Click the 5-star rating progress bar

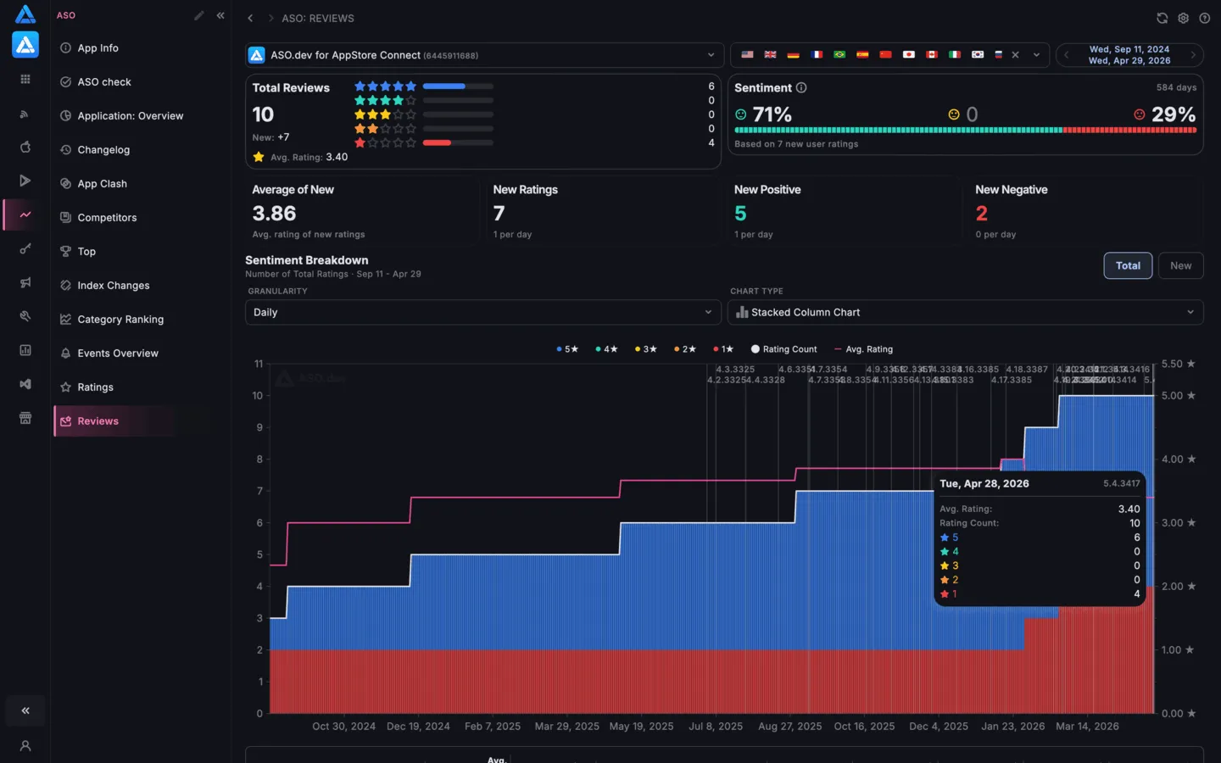pyautogui.click(x=458, y=86)
